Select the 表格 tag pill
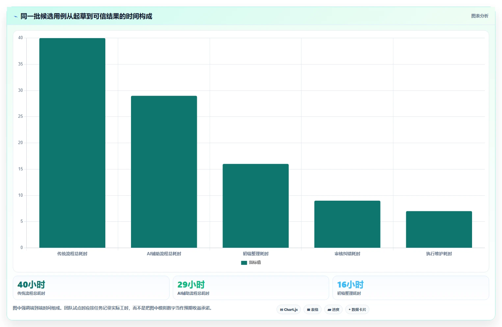 [x=312, y=310]
